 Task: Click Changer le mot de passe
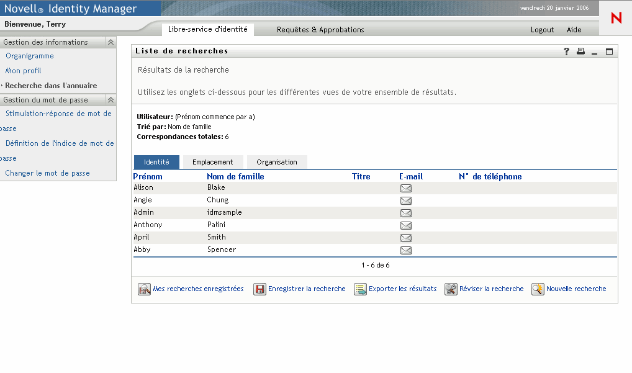pyautogui.click(x=47, y=173)
